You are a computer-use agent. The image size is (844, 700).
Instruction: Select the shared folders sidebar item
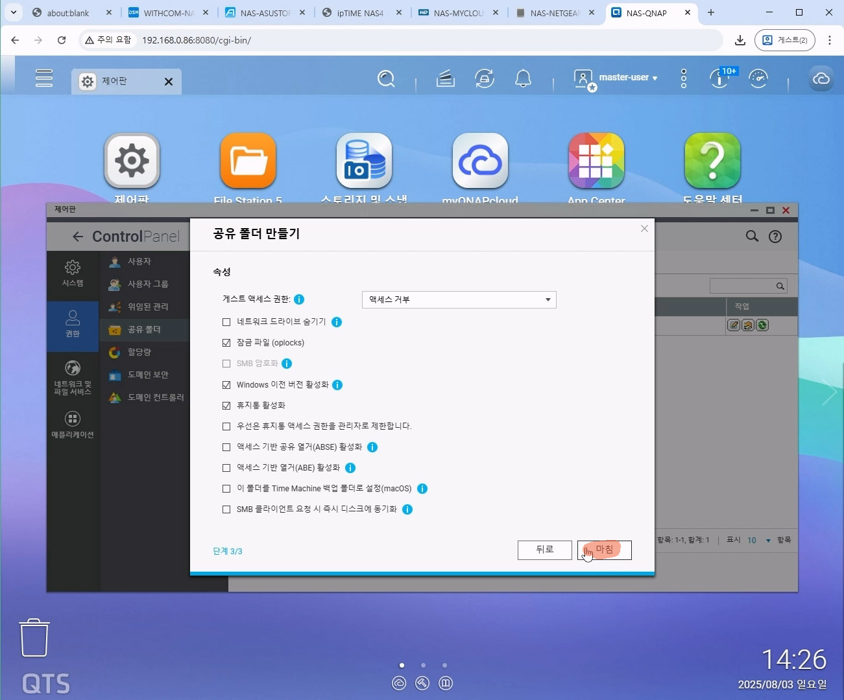pos(144,330)
